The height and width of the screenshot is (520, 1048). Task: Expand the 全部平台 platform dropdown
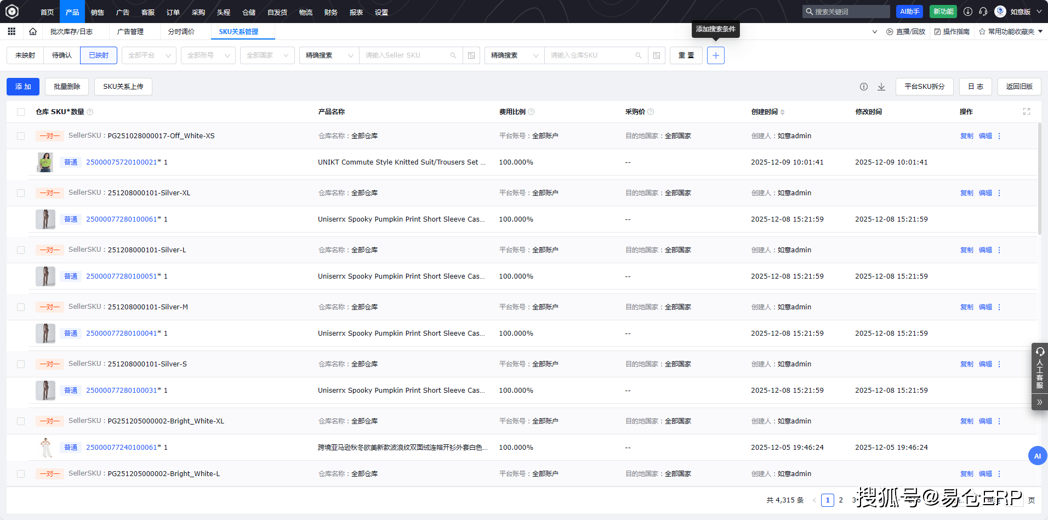(149, 55)
